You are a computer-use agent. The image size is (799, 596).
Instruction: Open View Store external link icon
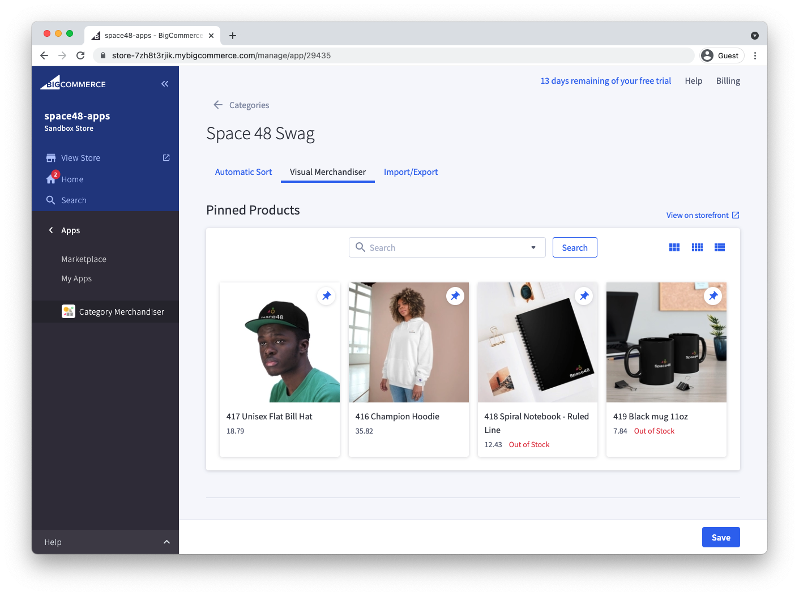(x=166, y=158)
